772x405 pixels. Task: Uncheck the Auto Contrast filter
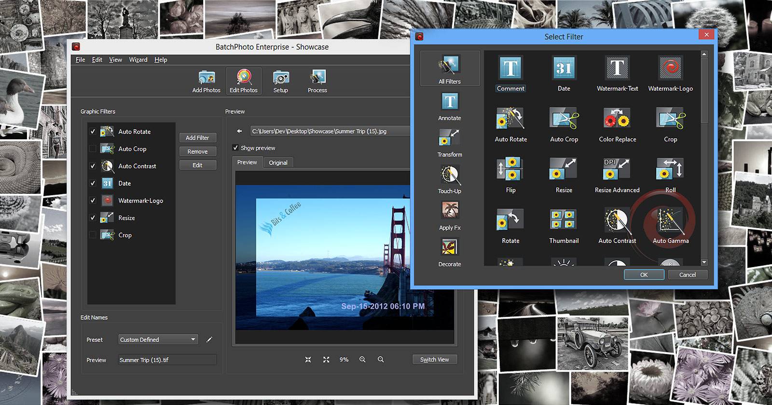coord(93,166)
